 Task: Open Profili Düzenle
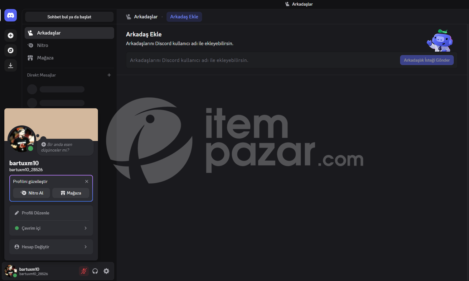(51, 213)
